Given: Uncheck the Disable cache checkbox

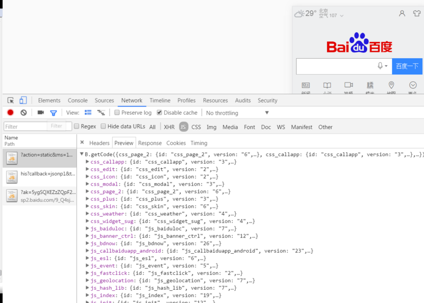Looking at the screenshot, I should coord(160,113).
